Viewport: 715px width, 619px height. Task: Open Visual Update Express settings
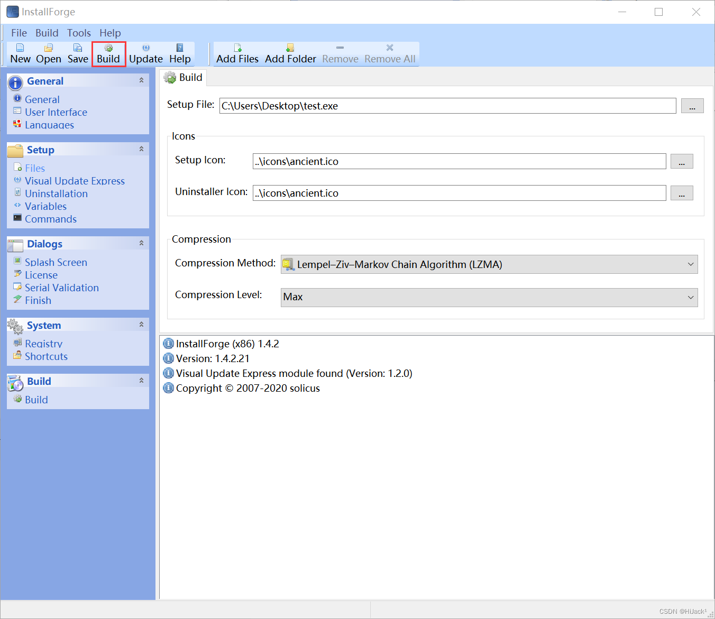(75, 181)
